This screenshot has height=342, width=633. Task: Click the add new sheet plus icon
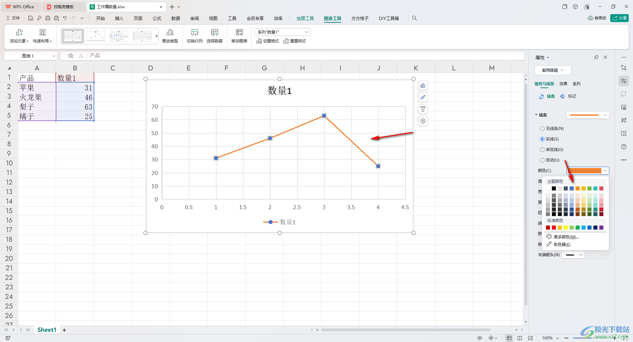tap(64, 330)
